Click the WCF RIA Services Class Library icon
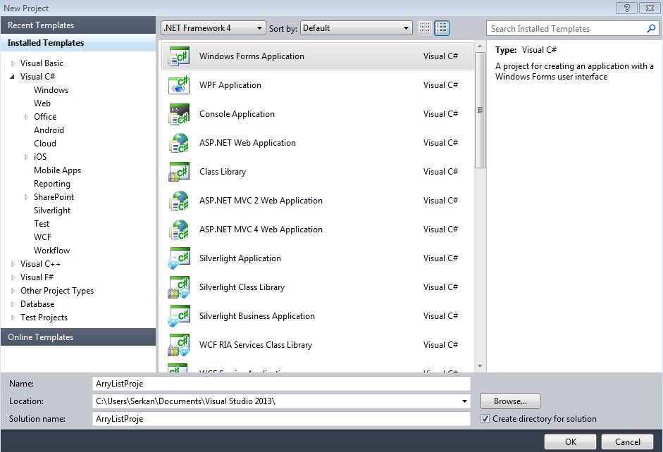663x452 pixels. [178, 345]
